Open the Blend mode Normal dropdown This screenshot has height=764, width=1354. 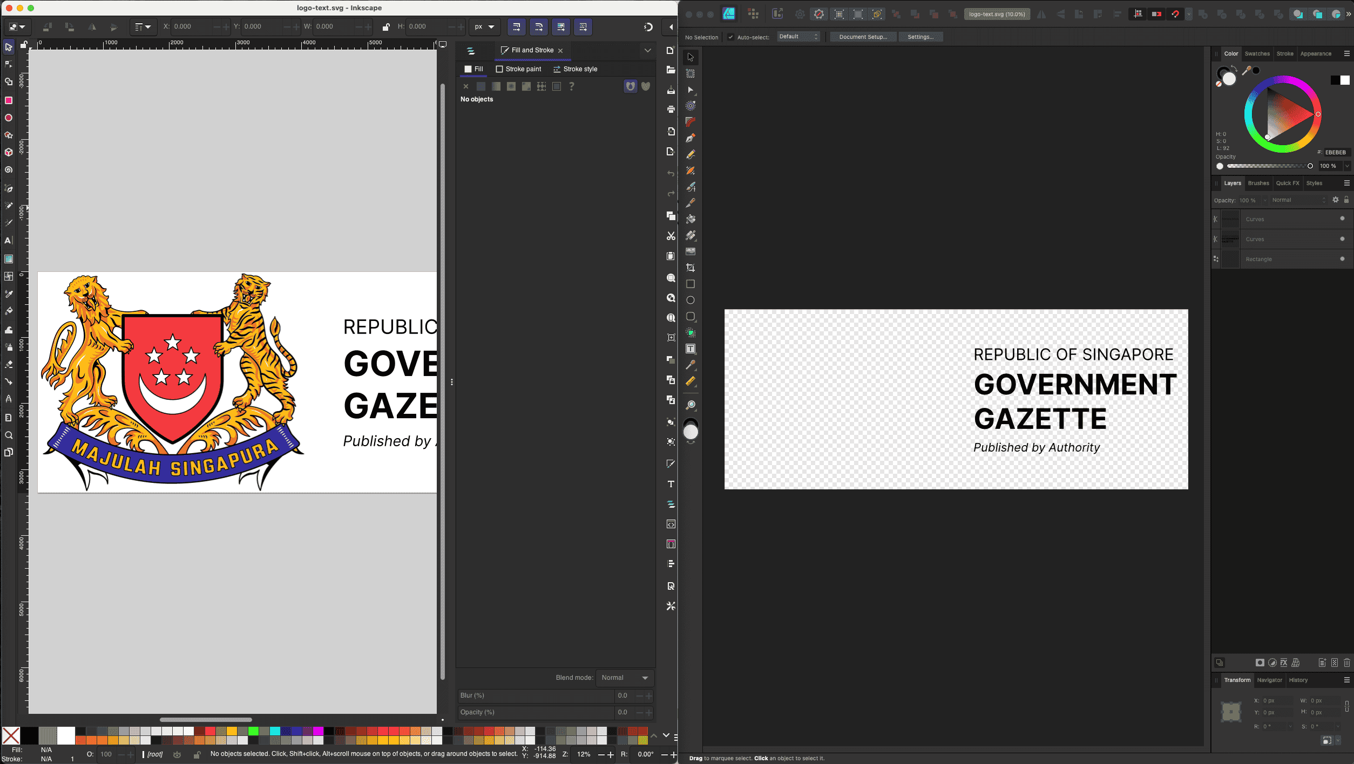(x=625, y=678)
